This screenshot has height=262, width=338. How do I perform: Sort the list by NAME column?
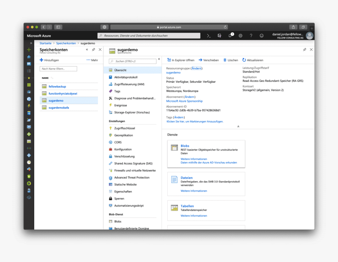[x=45, y=78]
